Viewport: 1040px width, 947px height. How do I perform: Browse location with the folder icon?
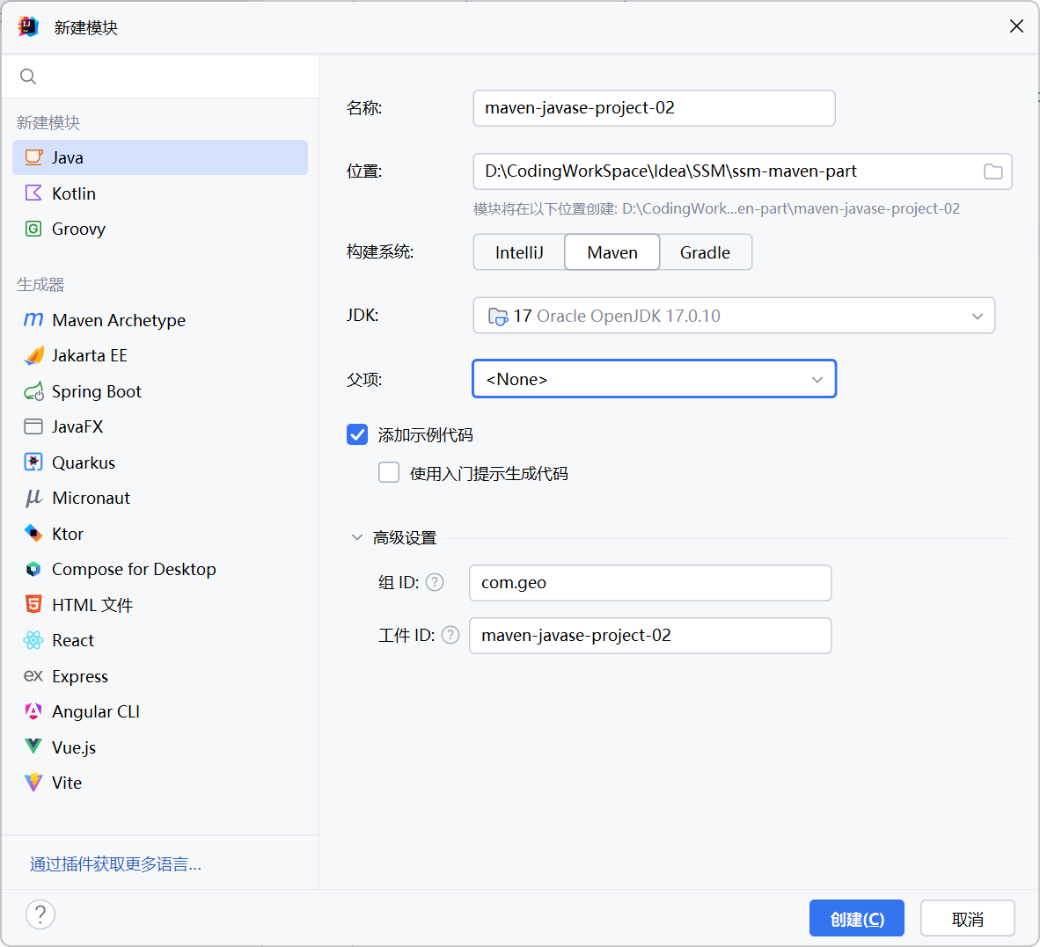[992, 171]
